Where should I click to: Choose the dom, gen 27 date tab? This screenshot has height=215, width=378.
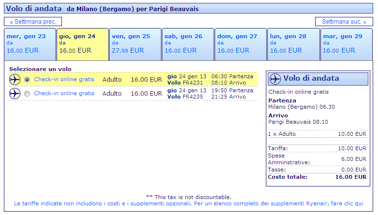point(241,44)
